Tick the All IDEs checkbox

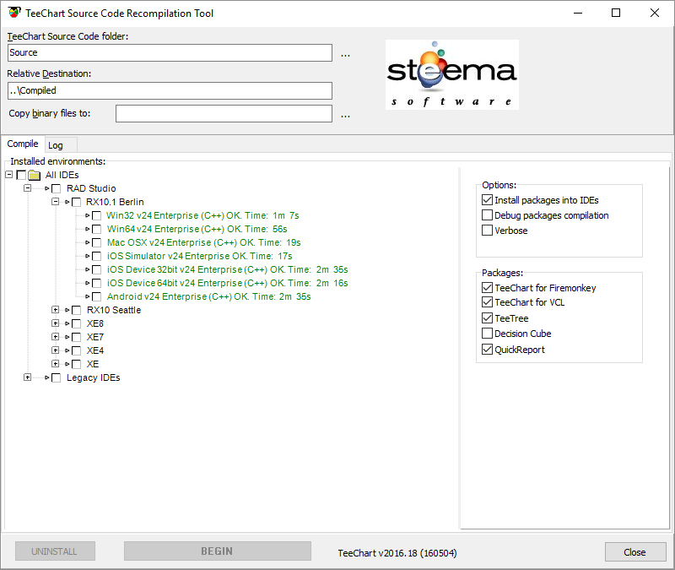tap(21, 175)
